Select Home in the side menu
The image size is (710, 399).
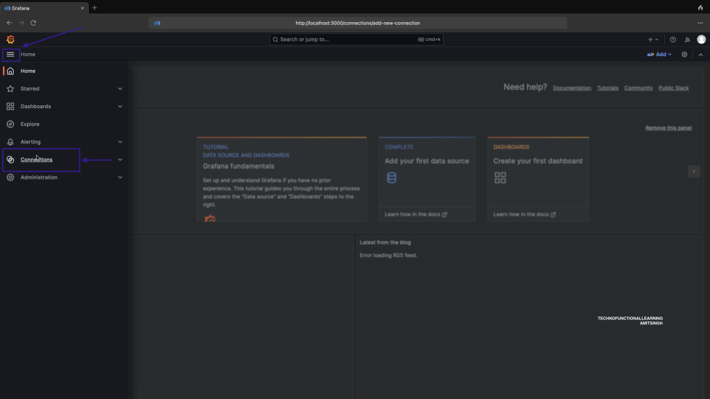[28, 71]
